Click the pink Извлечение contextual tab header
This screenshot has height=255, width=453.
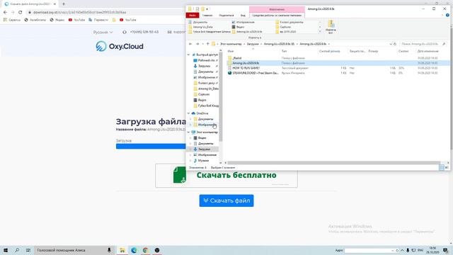pyautogui.click(x=277, y=9)
